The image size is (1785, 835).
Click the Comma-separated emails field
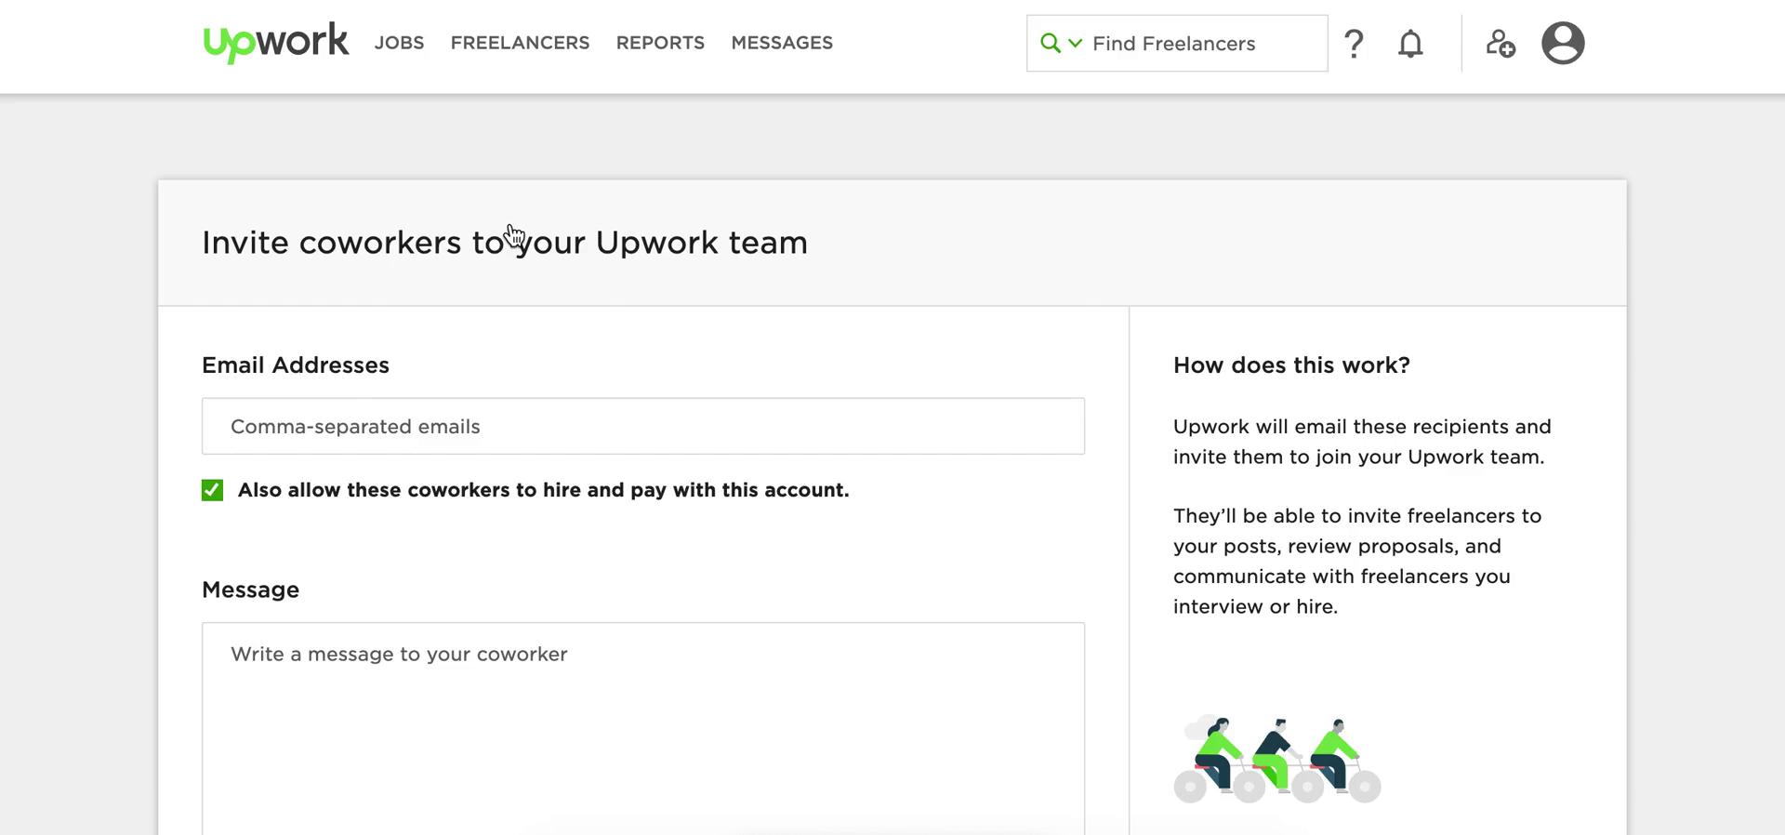(643, 426)
